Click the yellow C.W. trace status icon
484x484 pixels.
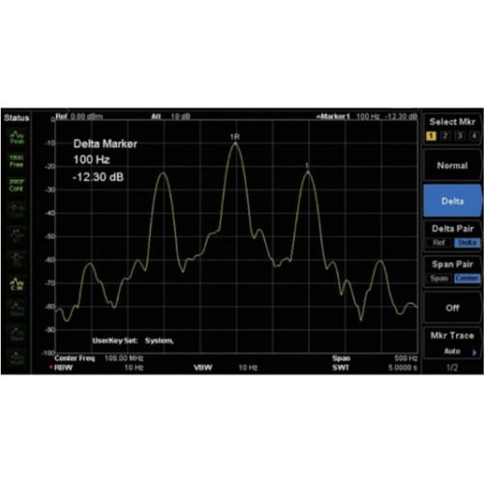click(16, 284)
